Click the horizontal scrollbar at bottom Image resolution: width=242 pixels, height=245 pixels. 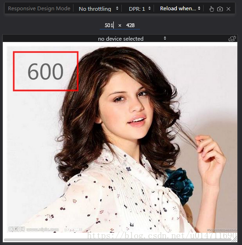click(x=117, y=240)
